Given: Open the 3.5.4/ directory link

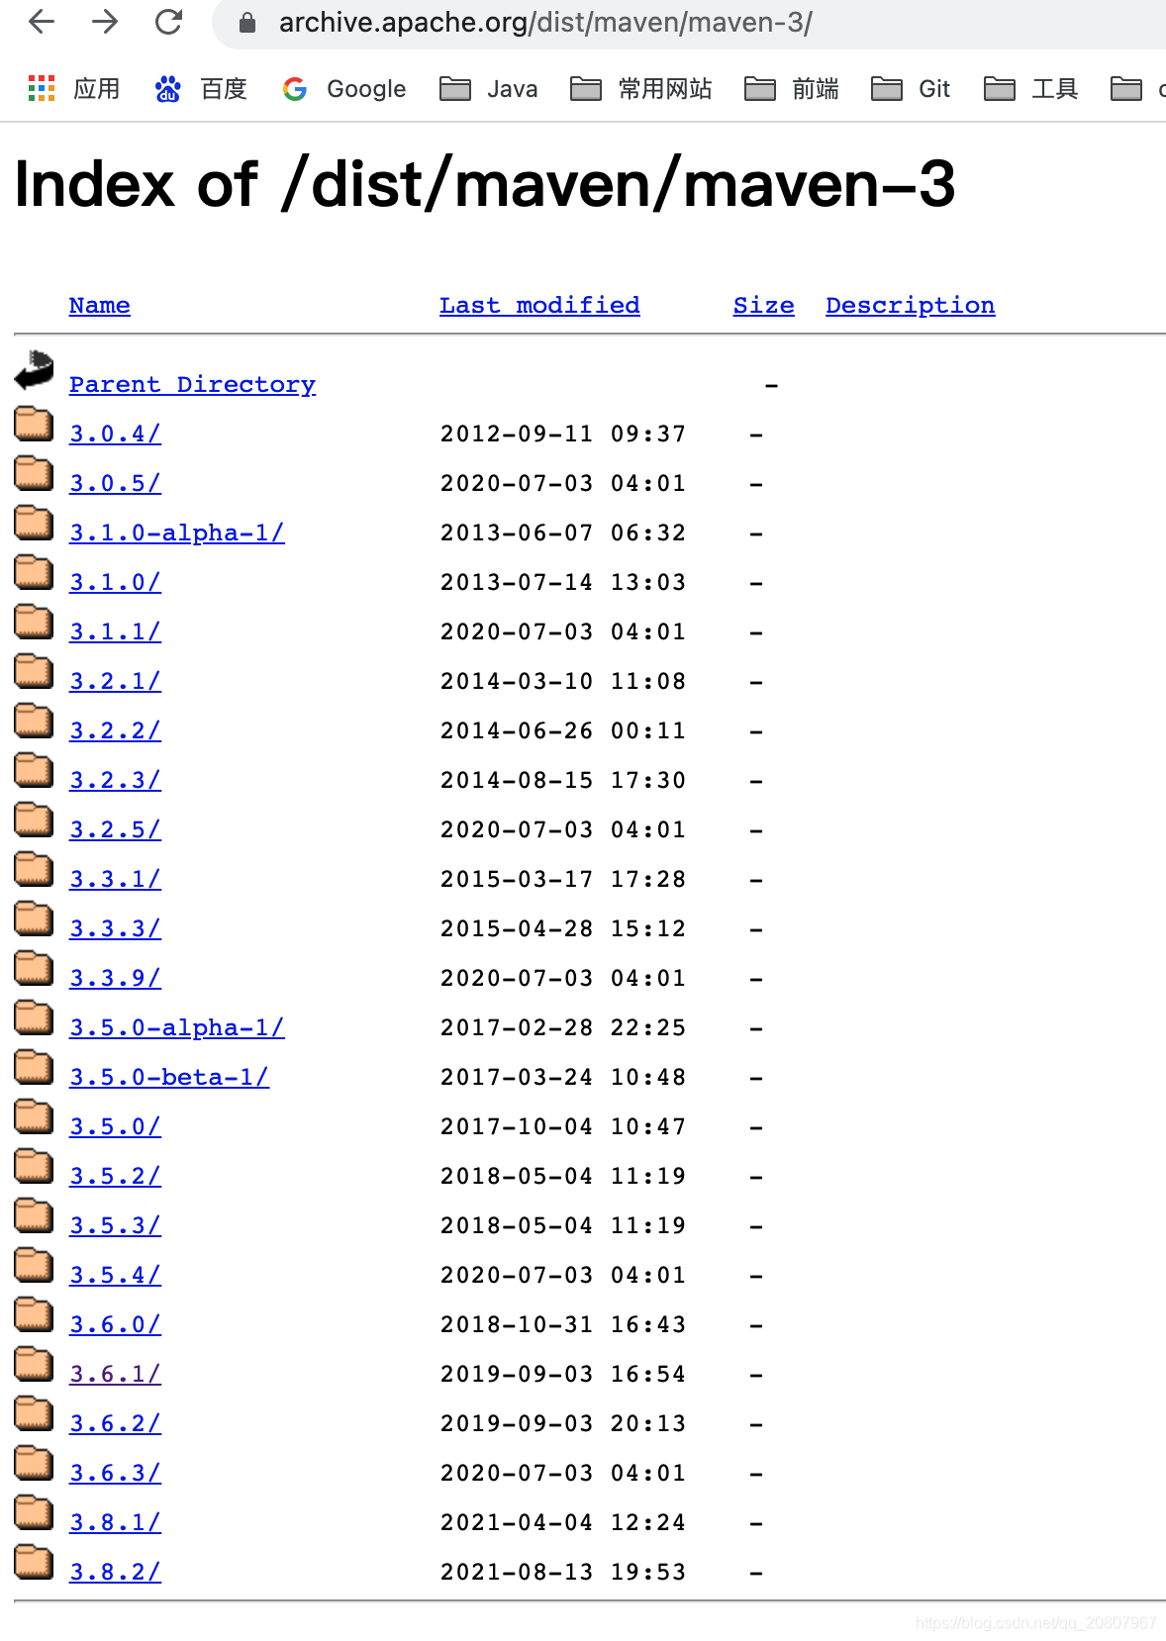Looking at the screenshot, I should click(115, 1275).
